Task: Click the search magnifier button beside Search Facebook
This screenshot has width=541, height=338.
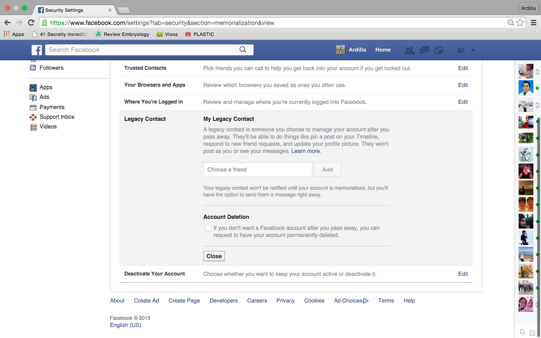Action: coord(243,50)
